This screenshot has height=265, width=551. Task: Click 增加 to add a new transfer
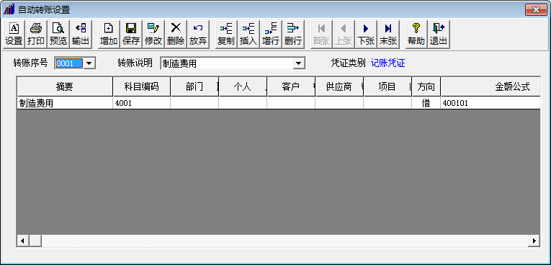point(109,34)
